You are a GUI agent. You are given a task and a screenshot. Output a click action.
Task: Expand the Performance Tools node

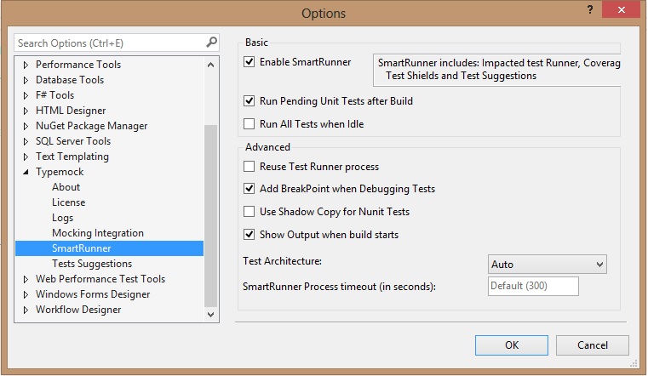(x=26, y=65)
